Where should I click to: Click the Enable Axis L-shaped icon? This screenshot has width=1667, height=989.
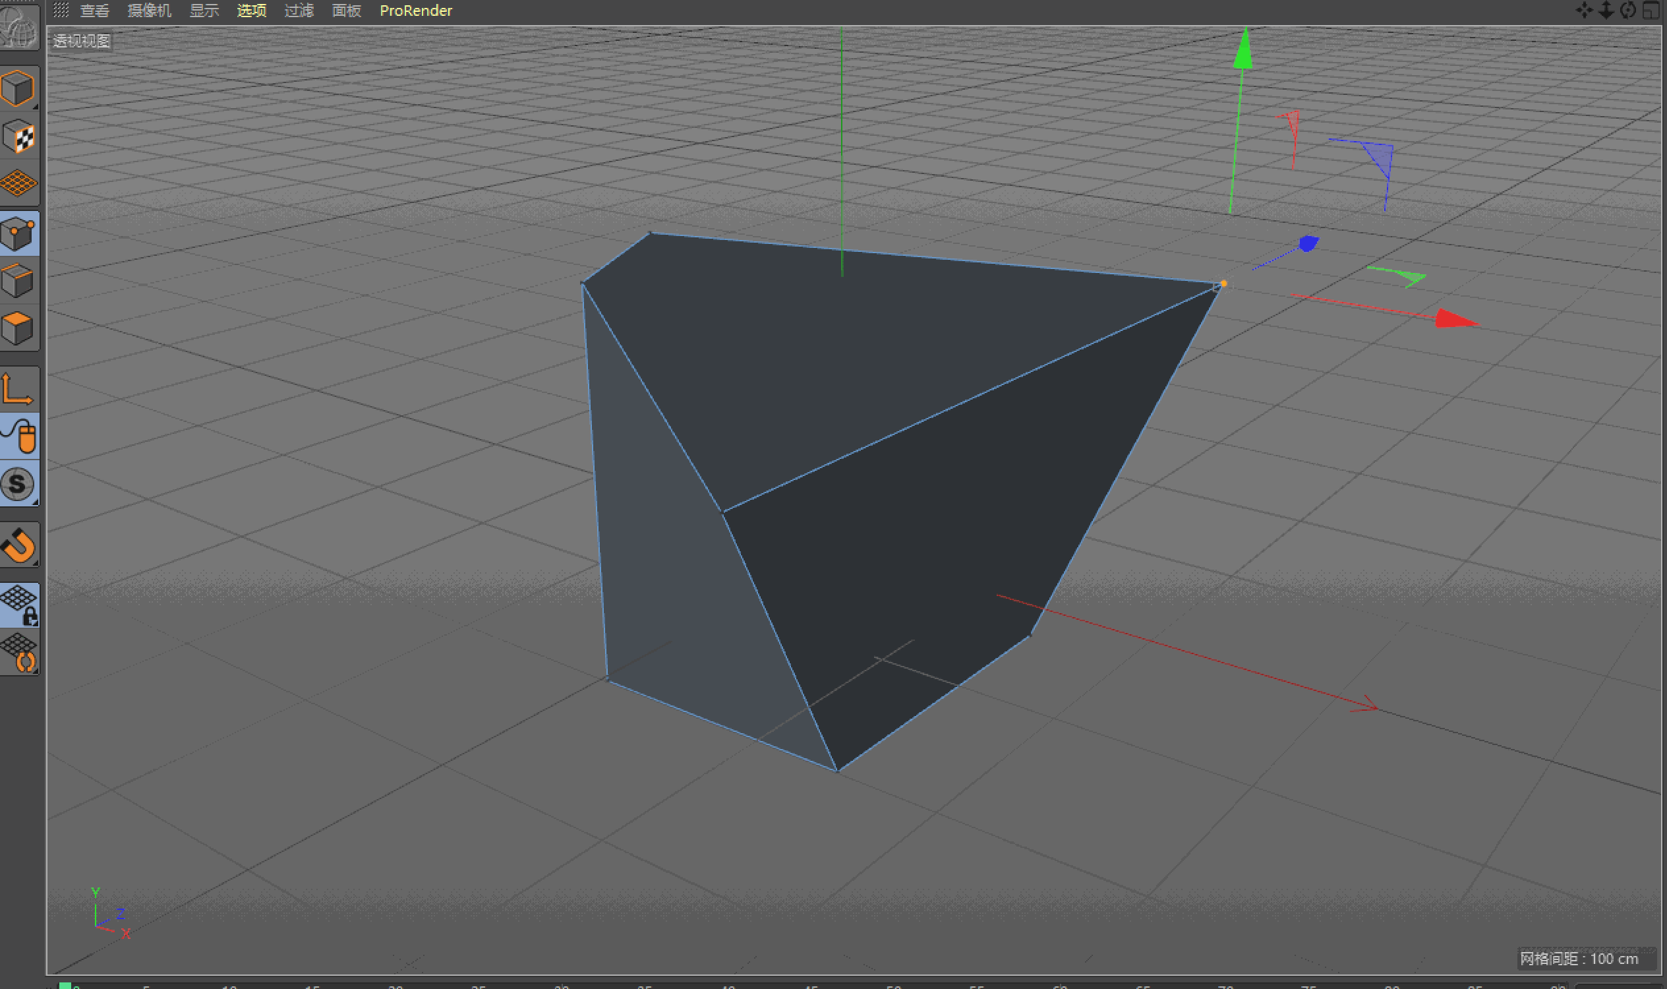pyautogui.click(x=18, y=389)
